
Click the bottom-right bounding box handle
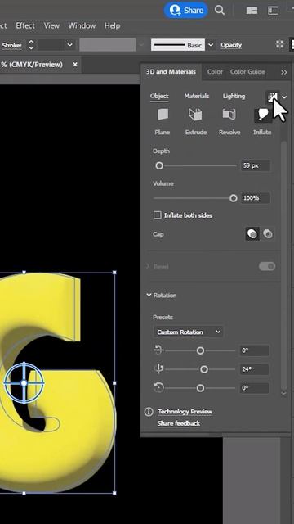pos(114,493)
